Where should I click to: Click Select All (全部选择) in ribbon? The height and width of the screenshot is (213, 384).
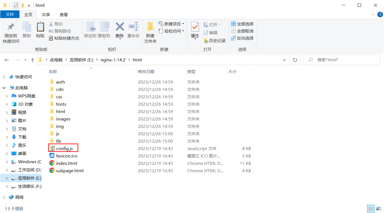(242, 24)
